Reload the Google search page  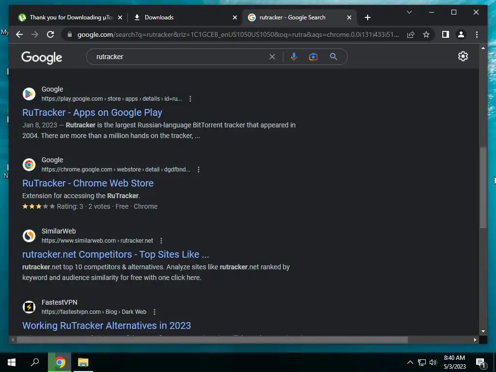click(50, 34)
